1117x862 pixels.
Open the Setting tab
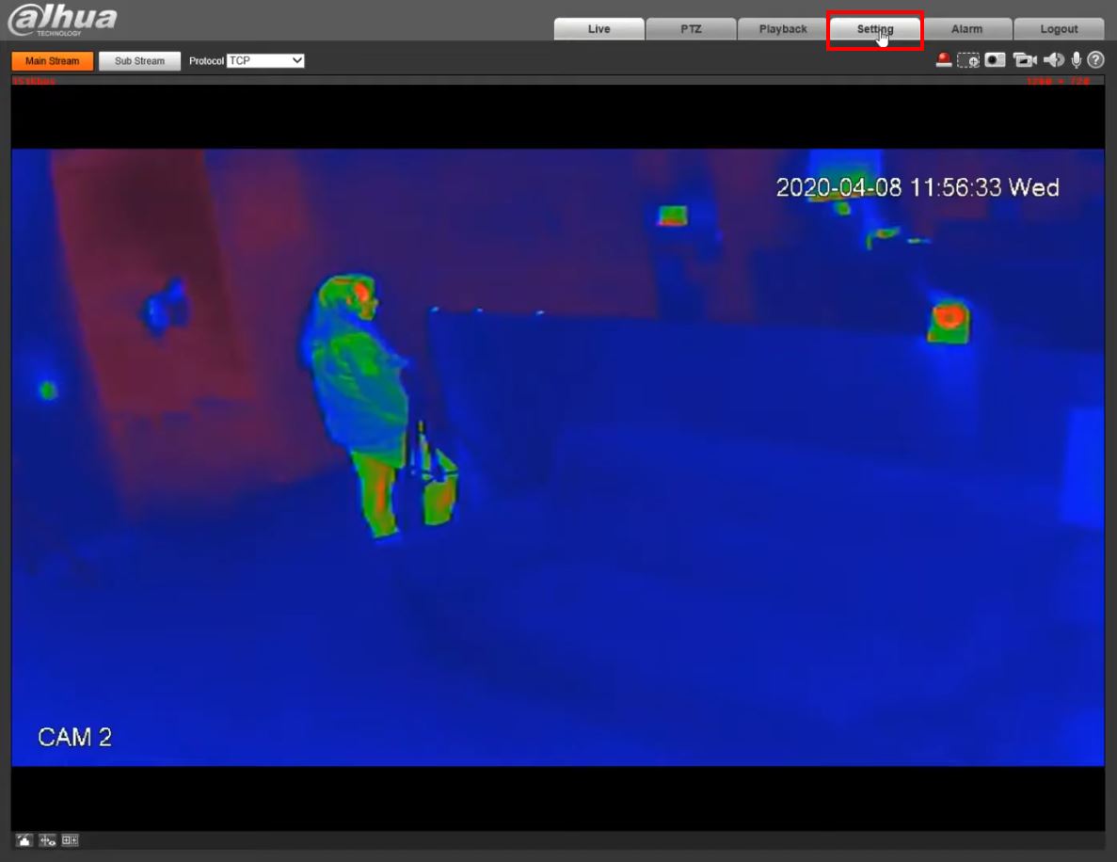(x=875, y=29)
